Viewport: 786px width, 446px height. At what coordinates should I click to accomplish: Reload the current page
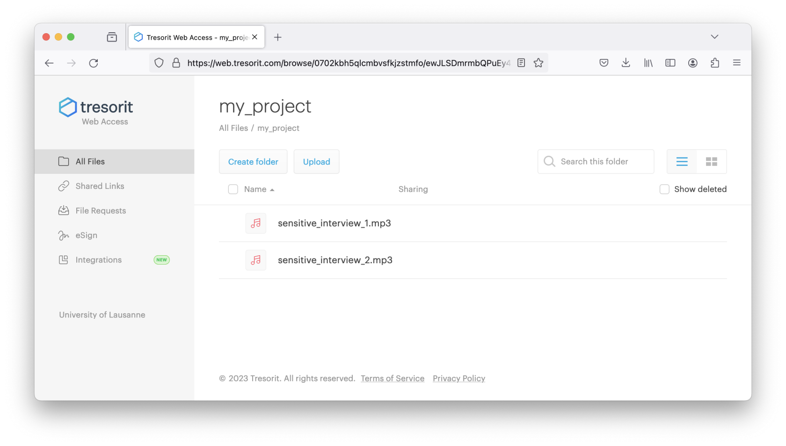click(94, 63)
